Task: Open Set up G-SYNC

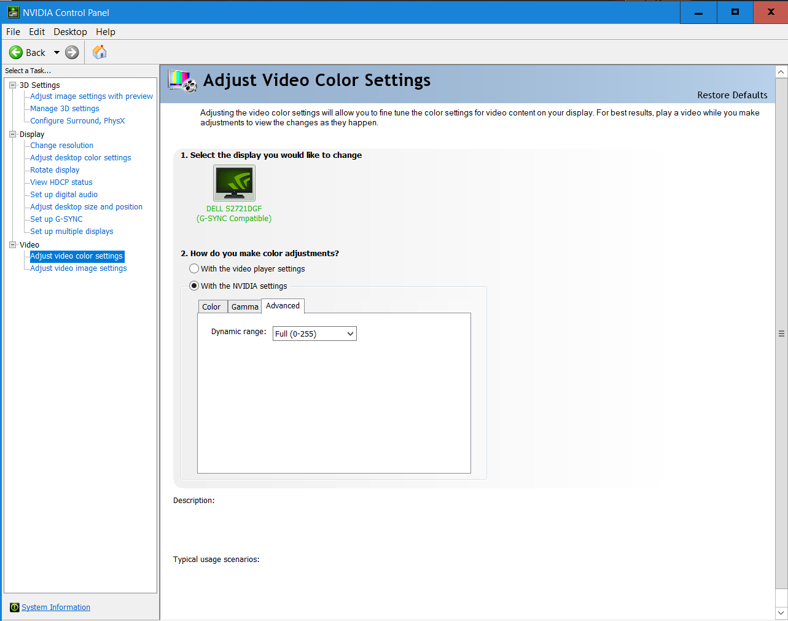Action: (56, 219)
